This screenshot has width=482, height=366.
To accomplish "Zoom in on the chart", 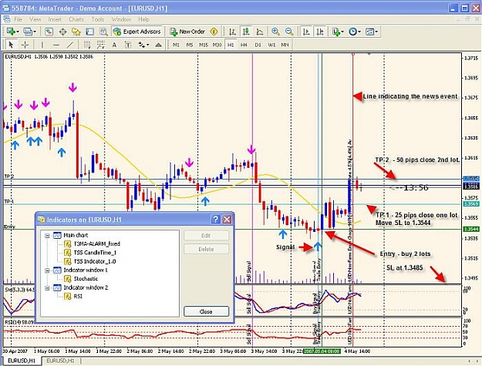I will (x=275, y=32).
